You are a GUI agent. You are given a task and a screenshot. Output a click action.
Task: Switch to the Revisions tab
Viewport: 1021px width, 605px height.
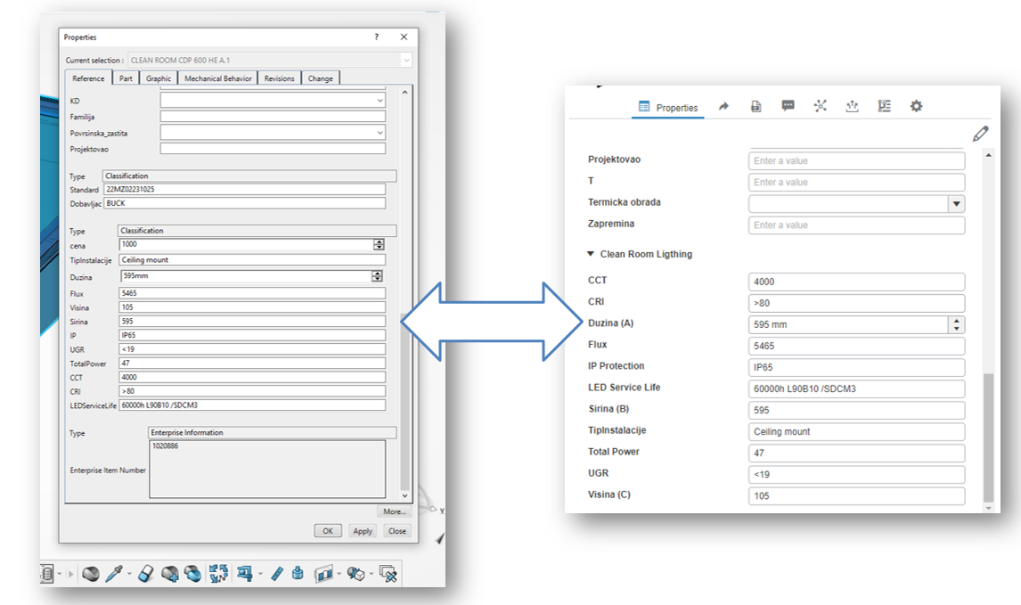pyautogui.click(x=279, y=78)
